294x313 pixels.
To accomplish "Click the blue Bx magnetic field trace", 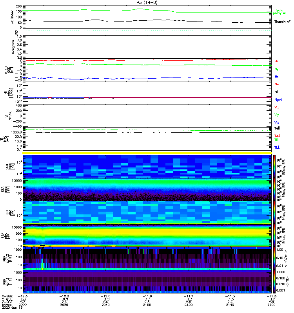I will coord(147,78).
